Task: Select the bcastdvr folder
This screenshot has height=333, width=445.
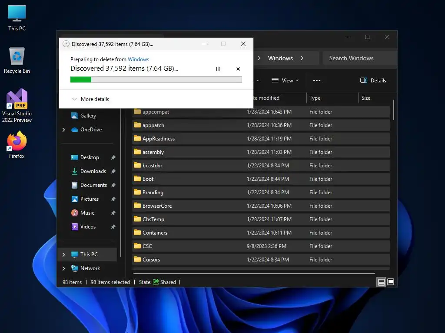Action: pyautogui.click(x=261, y=165)
